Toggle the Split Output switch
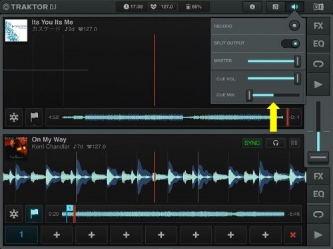 (290, 43)
